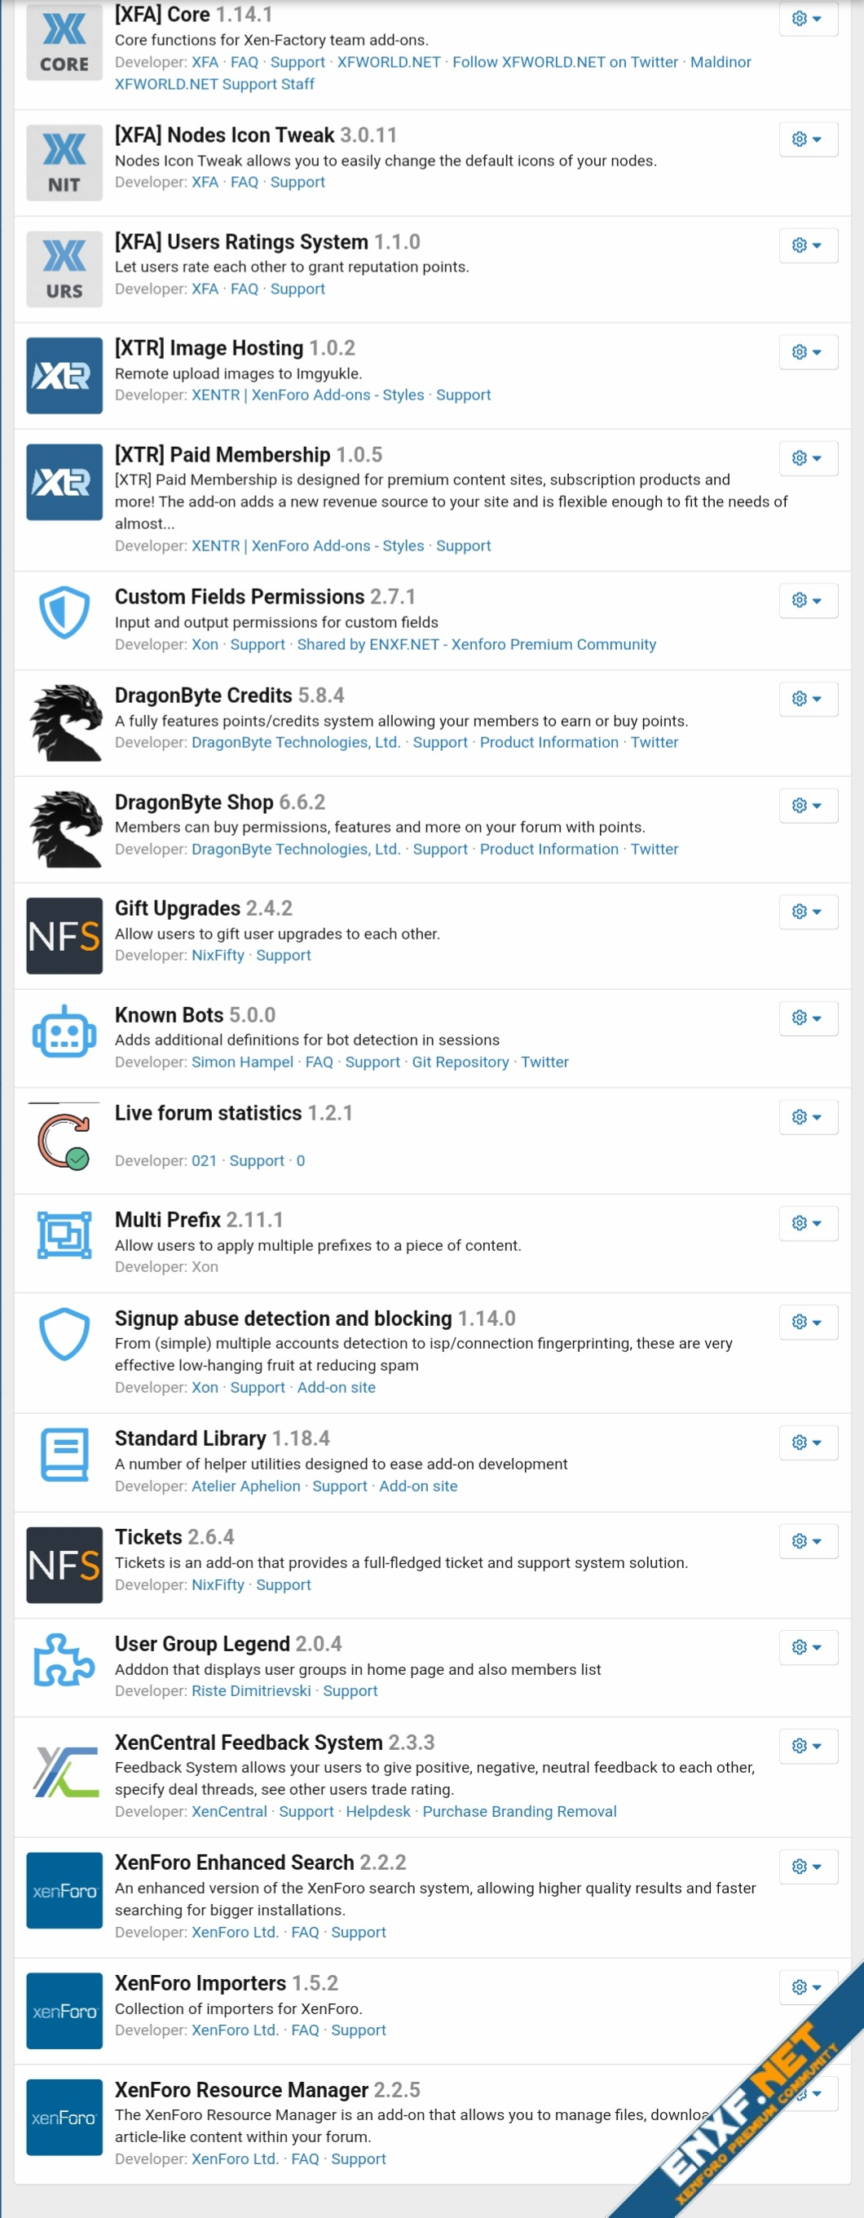864x2218 pixels.
Task: Click the DragonByte Credits dragon logo
Action: click(64, 722)
